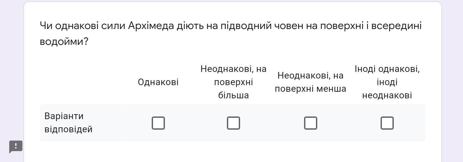Click the Варіанти відповідей row label
Viewport: 463px width, 162px height.
tap(69, 123)
